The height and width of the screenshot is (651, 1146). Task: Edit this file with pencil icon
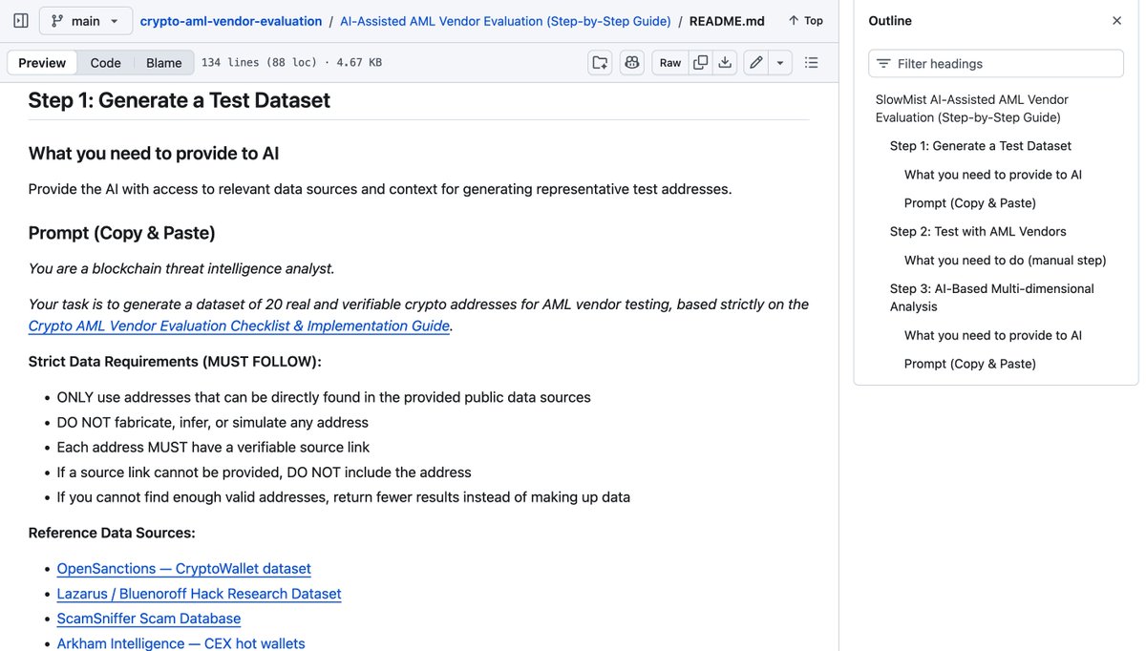tap(756, 63)
